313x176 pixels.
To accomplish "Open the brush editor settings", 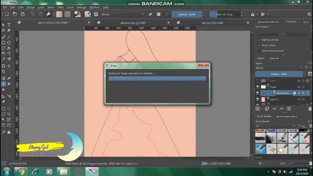I will (88, 14).
